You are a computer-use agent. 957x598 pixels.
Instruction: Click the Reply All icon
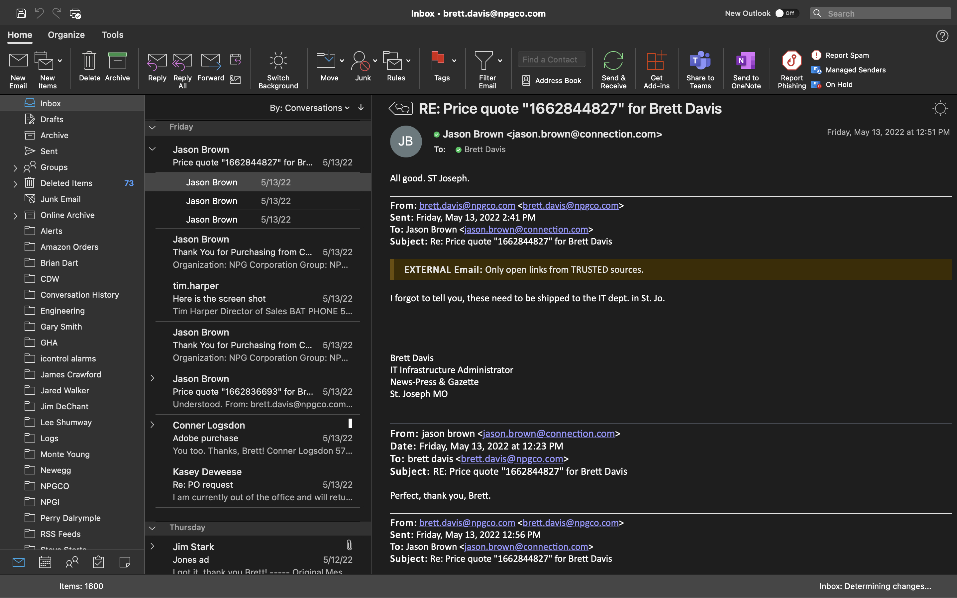tap(182, 61)
